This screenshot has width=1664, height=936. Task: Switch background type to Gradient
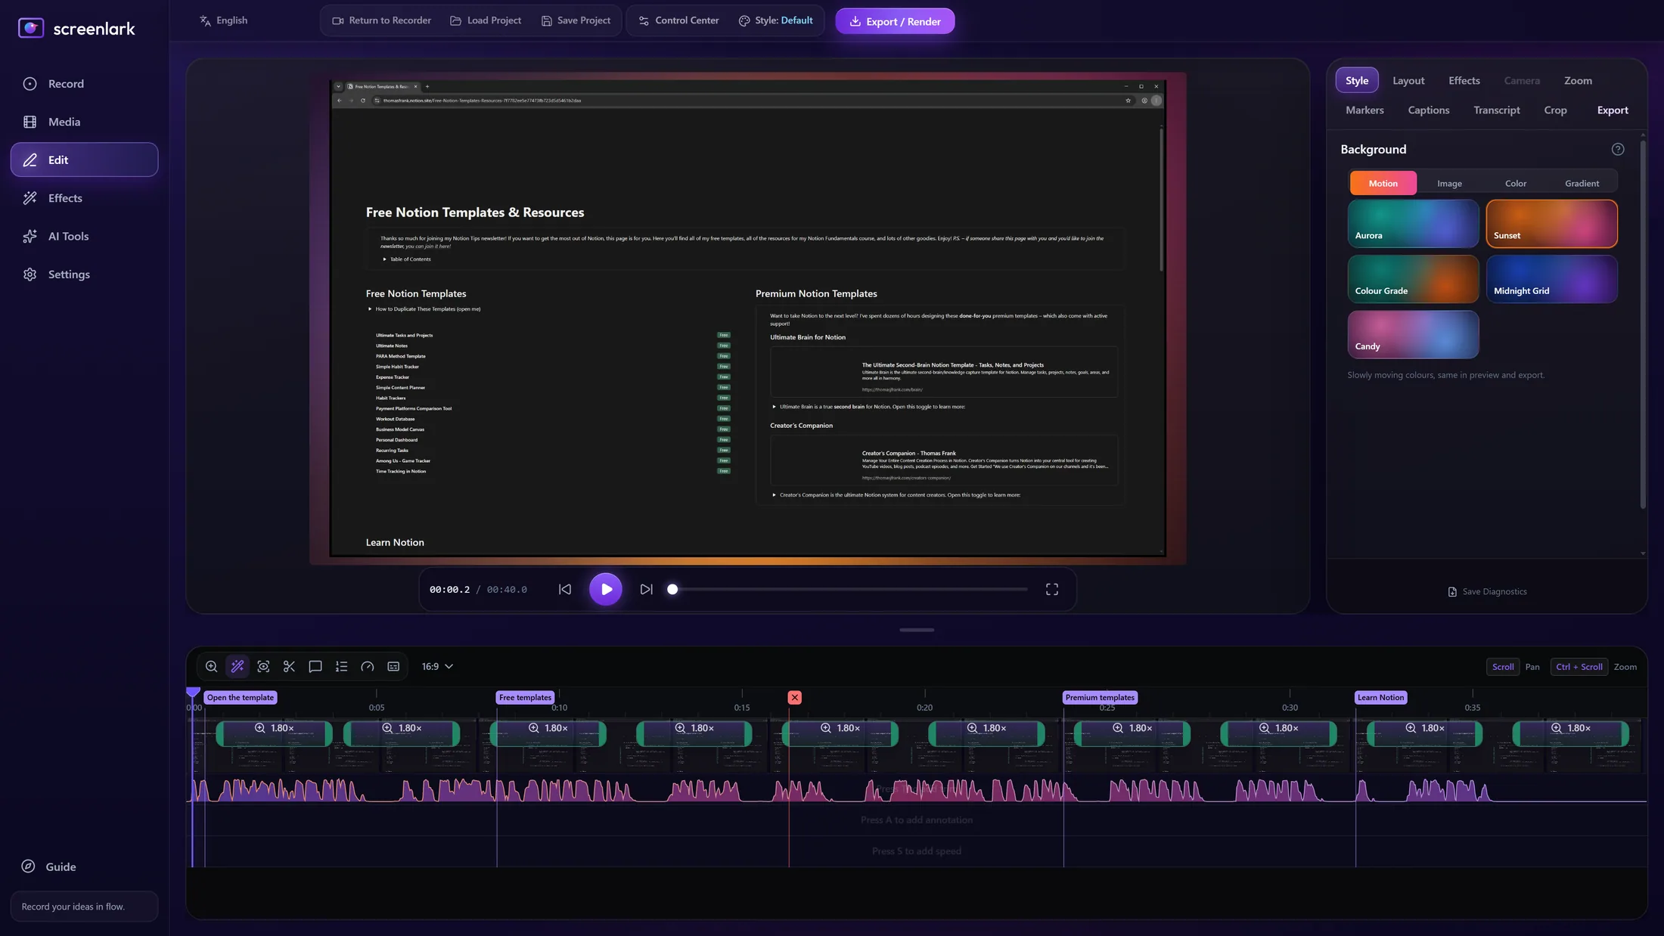click(x=1582, y=184)
